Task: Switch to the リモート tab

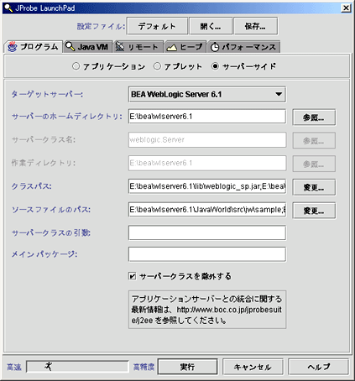Action: click(138, 47)
